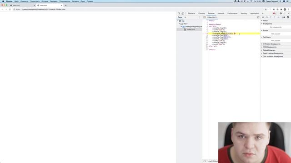Click the browser back arrow

tap(2, 9)
